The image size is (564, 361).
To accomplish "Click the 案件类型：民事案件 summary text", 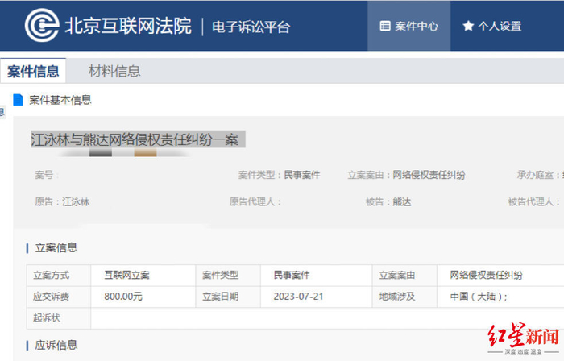I will pos(279,175).
